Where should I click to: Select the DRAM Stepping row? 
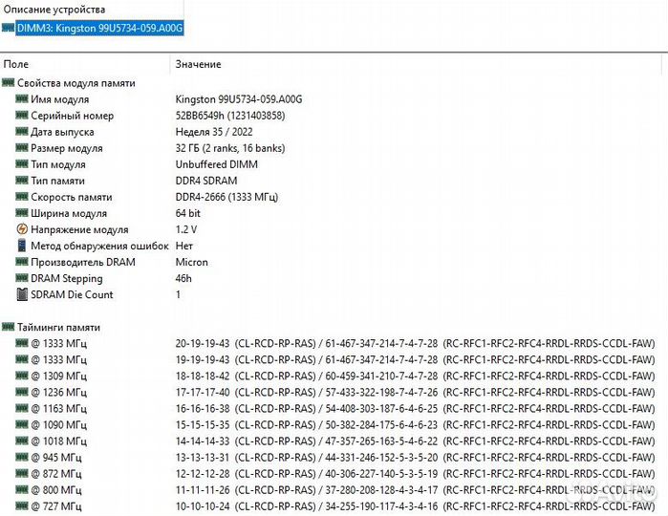click(x=66, y=278)
